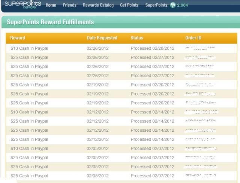Click the Order ID column header
The width and height of the screenshot is (240, 183).
193,38
